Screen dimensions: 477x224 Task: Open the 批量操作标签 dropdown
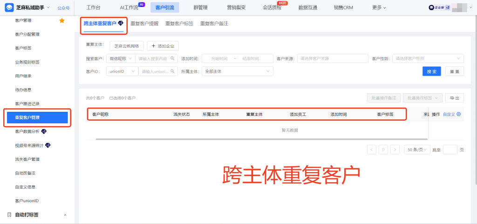422,98
